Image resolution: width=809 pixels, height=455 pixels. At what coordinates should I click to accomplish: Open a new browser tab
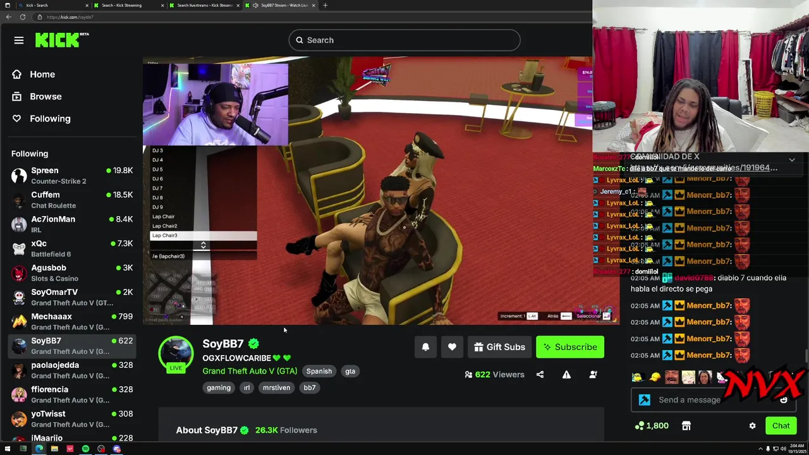[325, 5]
